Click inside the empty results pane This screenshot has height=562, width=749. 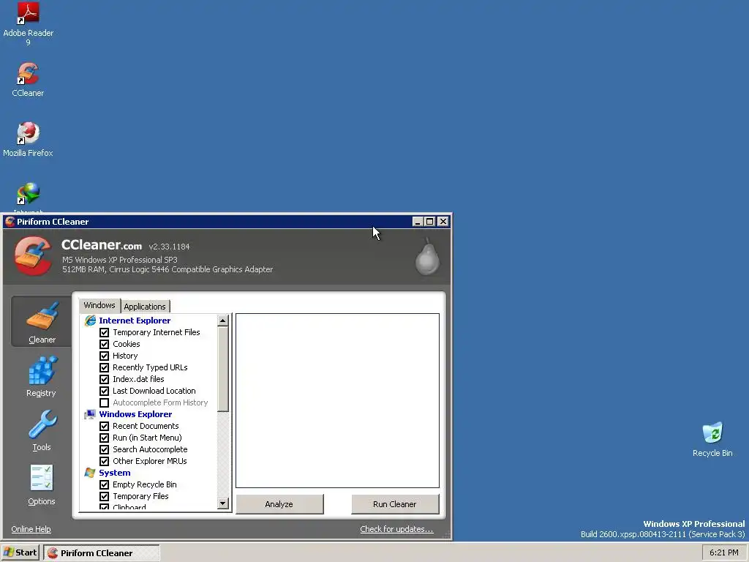337,400
